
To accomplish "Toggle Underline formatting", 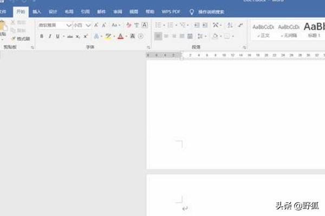I will click(57, 36).
